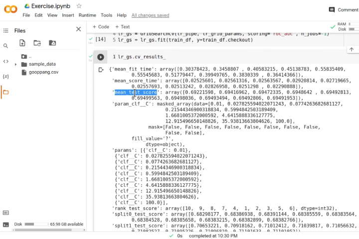Mount Google Drive folder icon
Image resolution: width=359 pixels, height=239 pixels.
(x=52, y=43)
